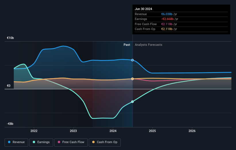Click the tooltip 'Free Cash Flow' row label
236x150 pixels.
(146, 24)
